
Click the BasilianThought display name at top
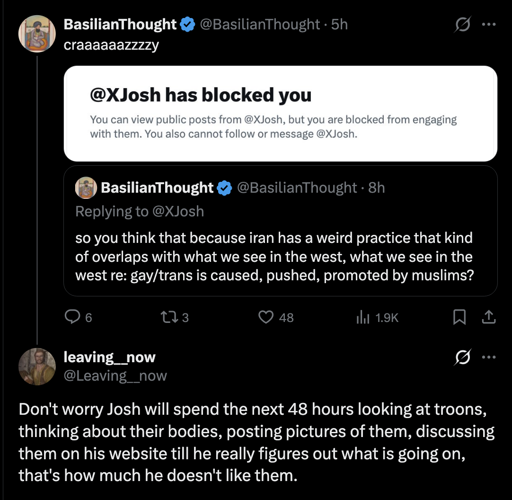pyautogui.click(x=120, y=24)
